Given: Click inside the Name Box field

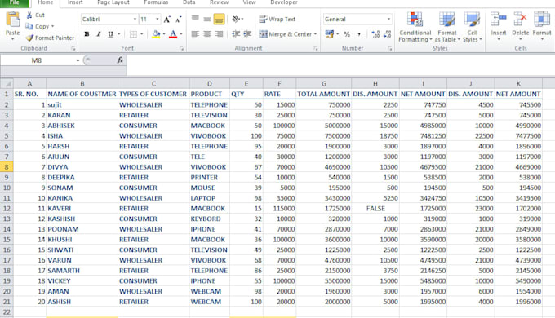Looking at the screenshot, I should (37, 60).
